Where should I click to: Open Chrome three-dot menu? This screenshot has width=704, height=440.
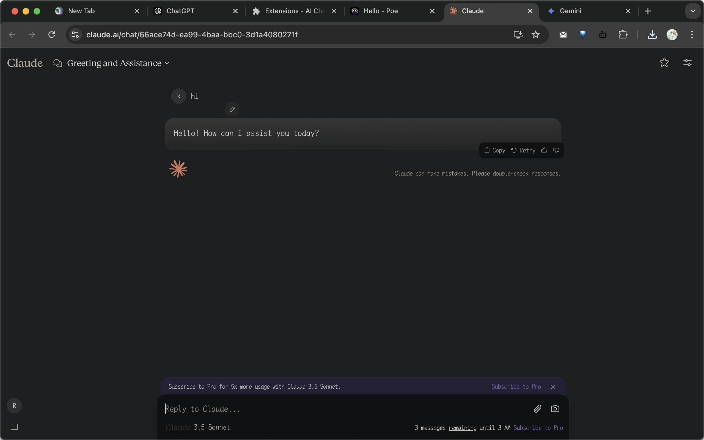(692, 35)
